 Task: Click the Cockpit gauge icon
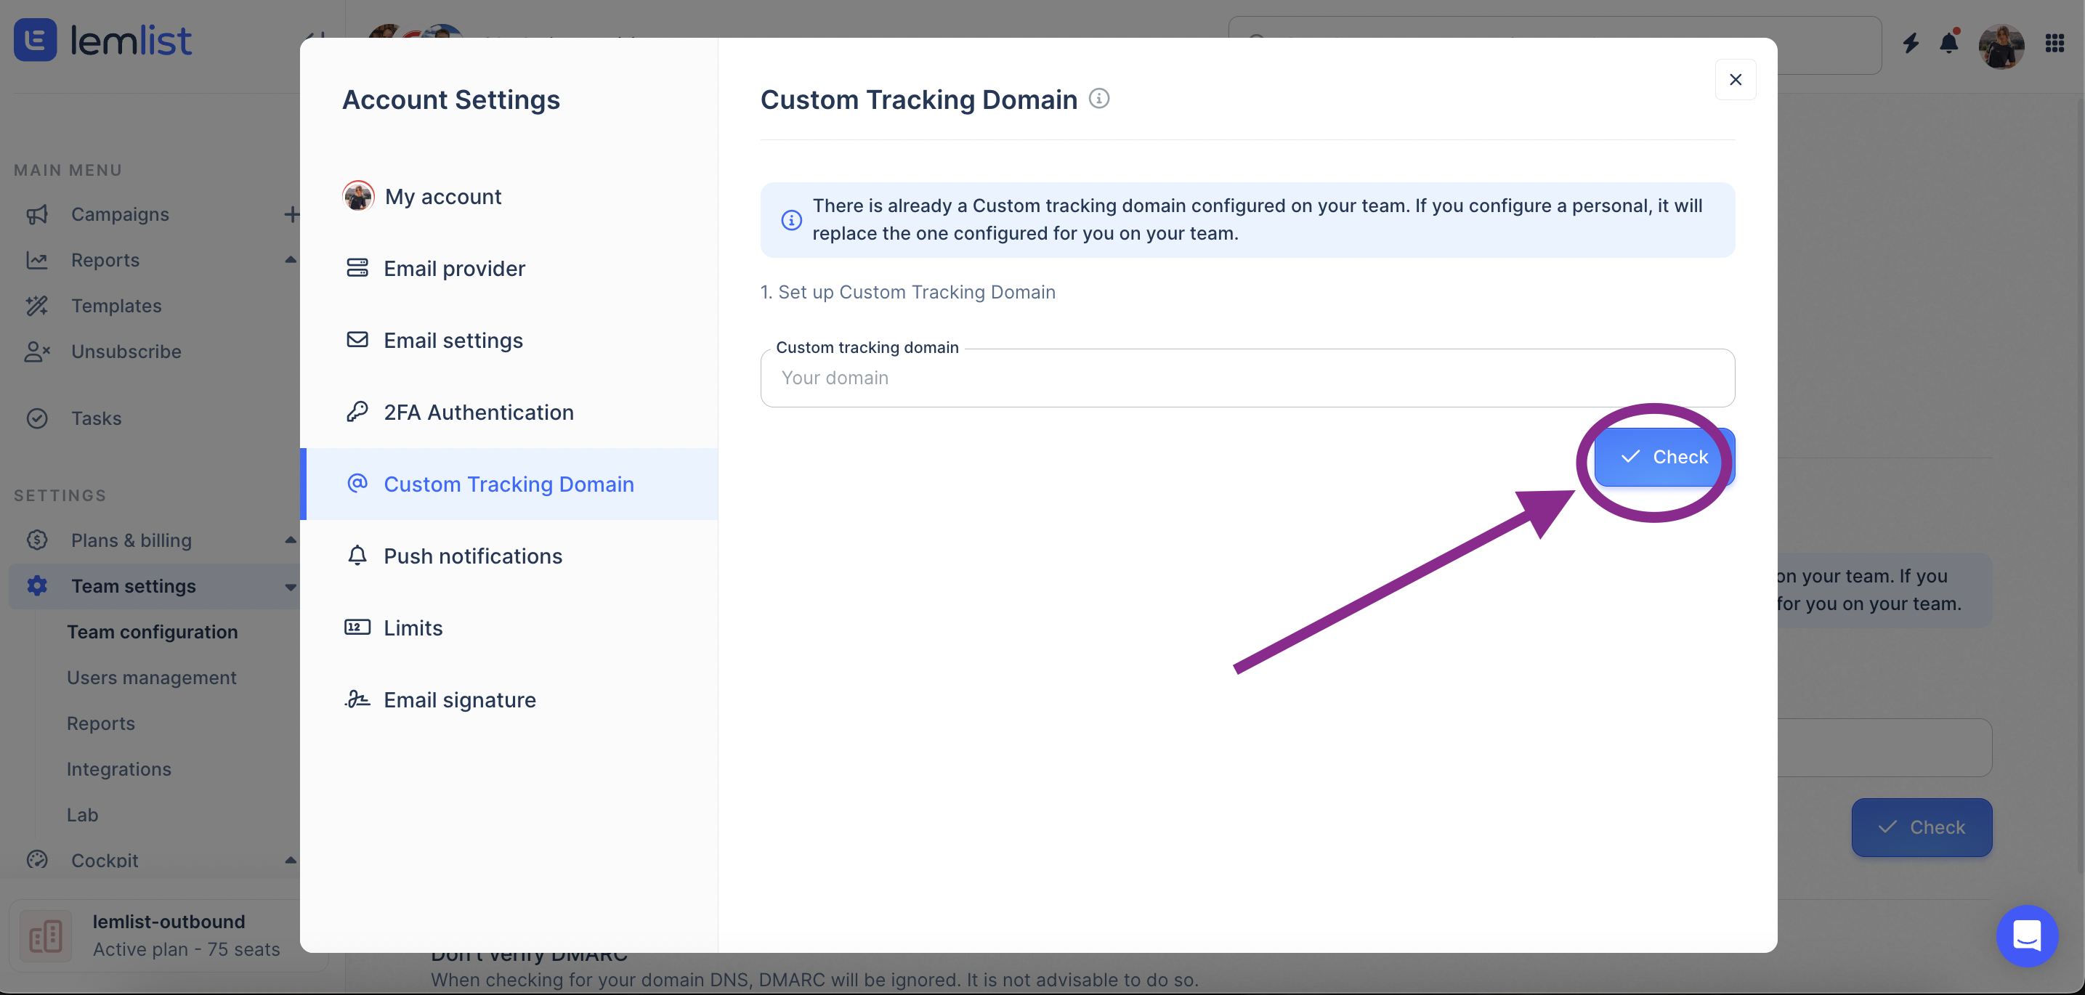37,859
